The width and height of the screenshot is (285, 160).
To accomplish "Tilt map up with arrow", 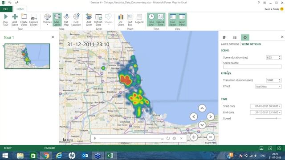I will point(202,108).
